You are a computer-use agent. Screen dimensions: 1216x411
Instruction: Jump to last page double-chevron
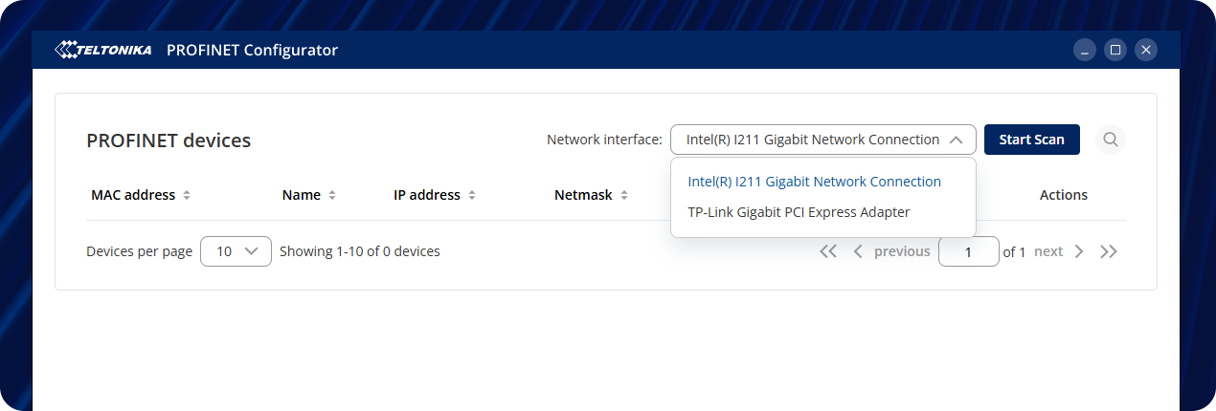pyautogui.click(x=1109, y=251)
